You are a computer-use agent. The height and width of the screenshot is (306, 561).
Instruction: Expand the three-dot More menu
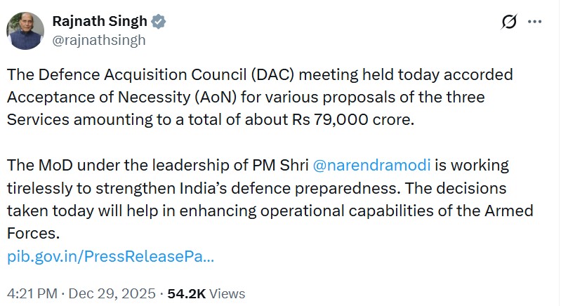[x=534, y=22]
